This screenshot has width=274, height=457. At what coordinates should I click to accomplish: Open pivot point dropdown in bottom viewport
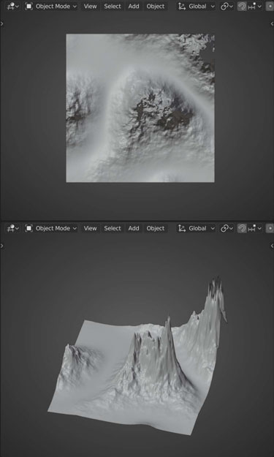pyautogui.click(x=227, y=228)
